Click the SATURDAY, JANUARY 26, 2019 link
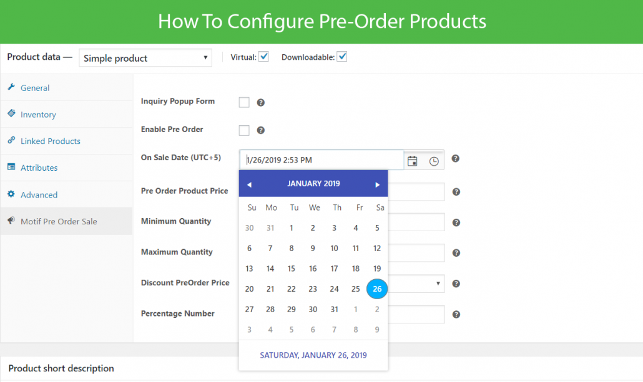The image size is (643, 382). click(313, 354)
